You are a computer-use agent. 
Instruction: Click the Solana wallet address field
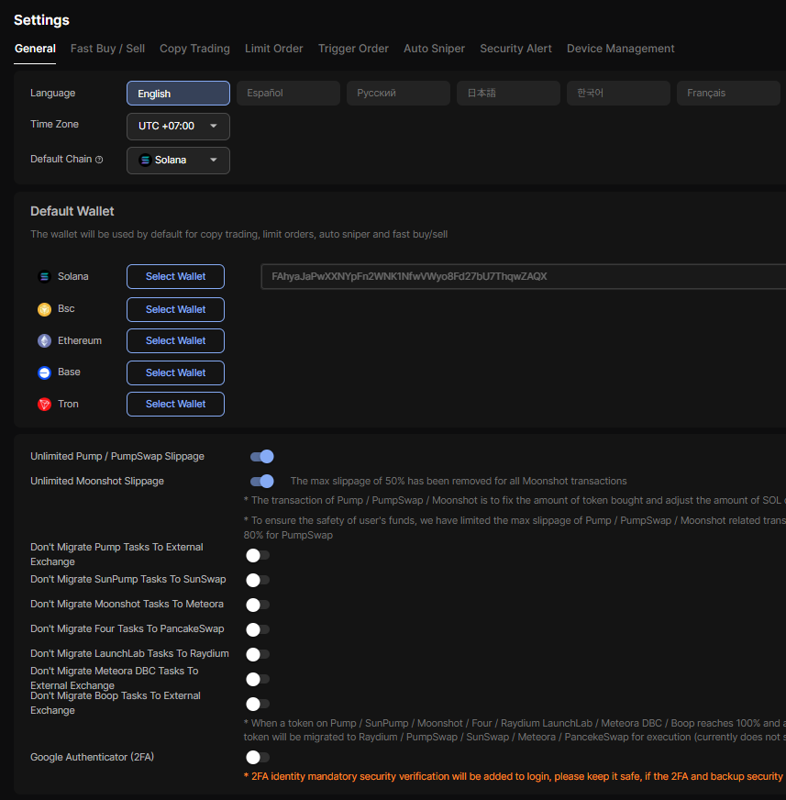click(x=524, y=276)
